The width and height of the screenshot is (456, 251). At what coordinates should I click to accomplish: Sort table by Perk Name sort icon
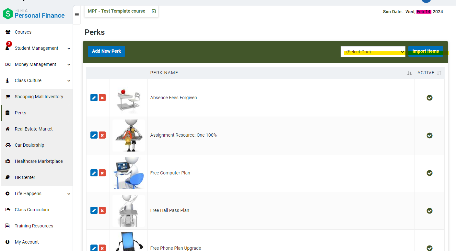[409, 73]
